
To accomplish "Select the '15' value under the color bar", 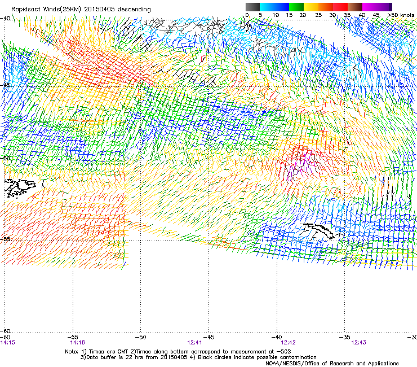I will [x=289, y=15].
